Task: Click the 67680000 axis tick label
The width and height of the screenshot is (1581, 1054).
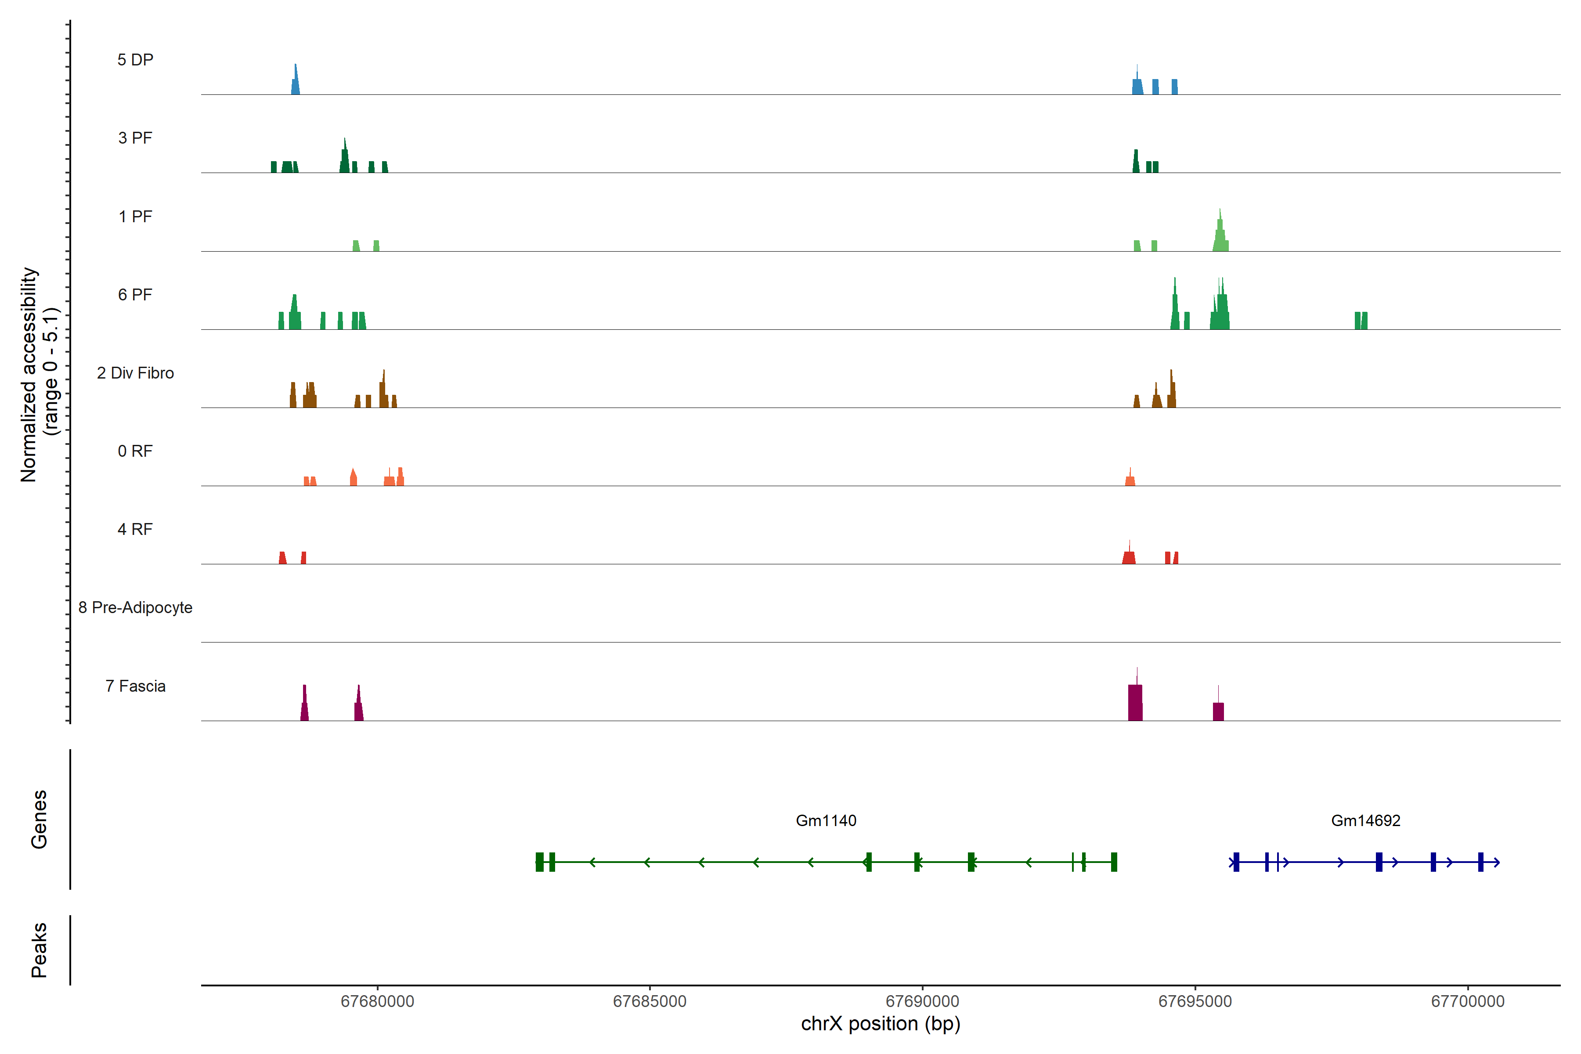Action: point(377,1001)
